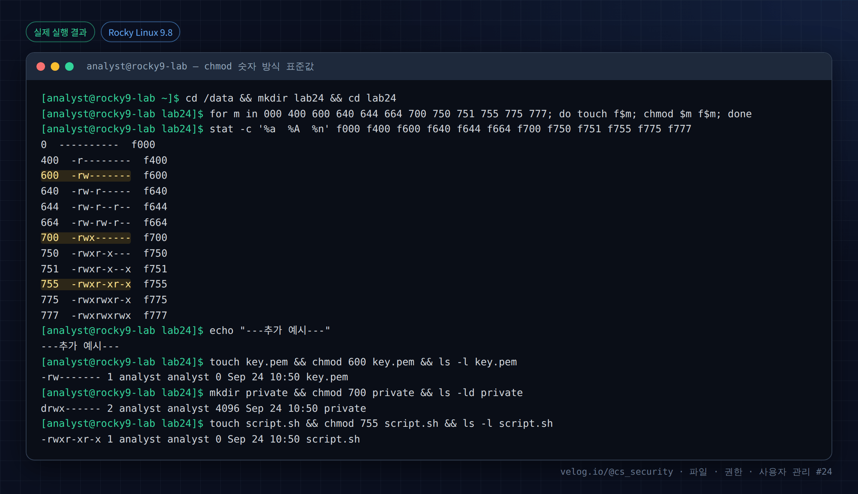The width and height of the screenshot is (858, 494).
Task: Click the 'drwx------ 2 analyst' output line
Action: coord(203,408)
